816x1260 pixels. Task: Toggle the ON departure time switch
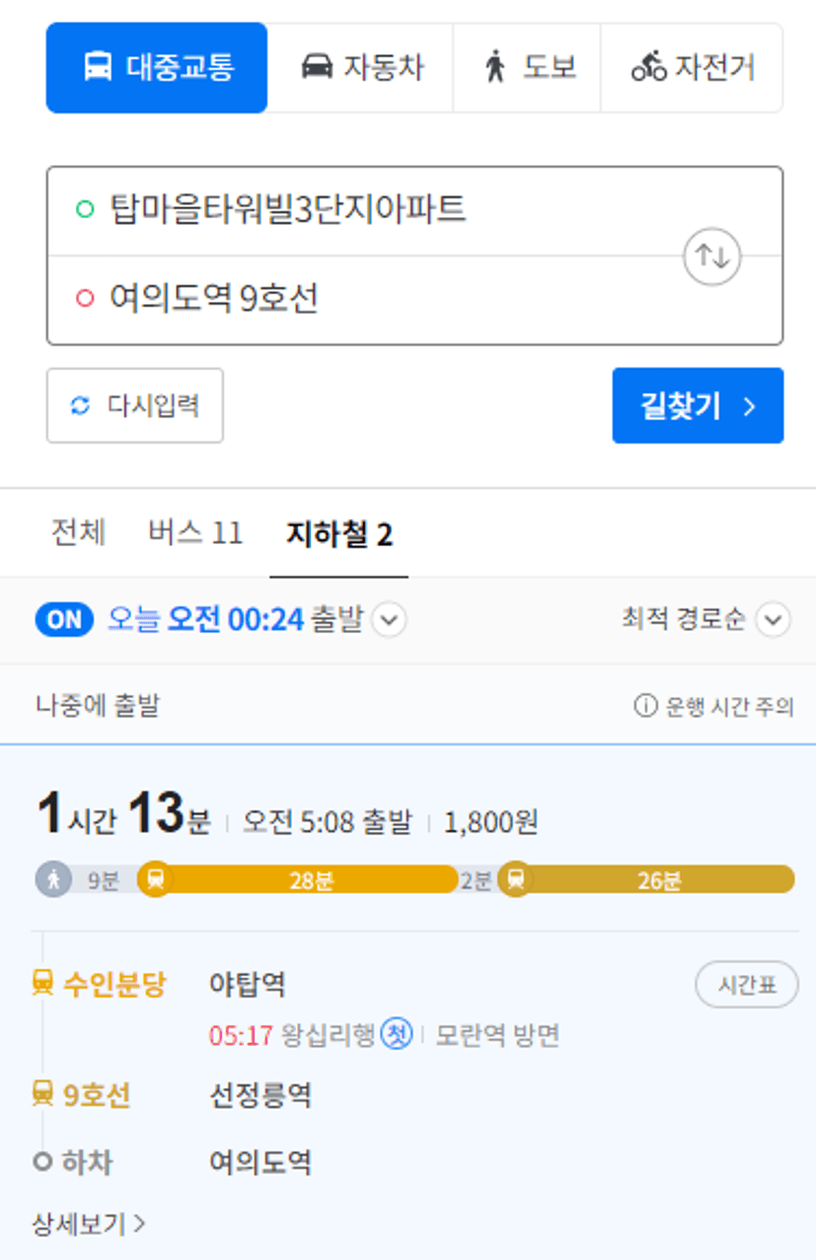point(64,620)
